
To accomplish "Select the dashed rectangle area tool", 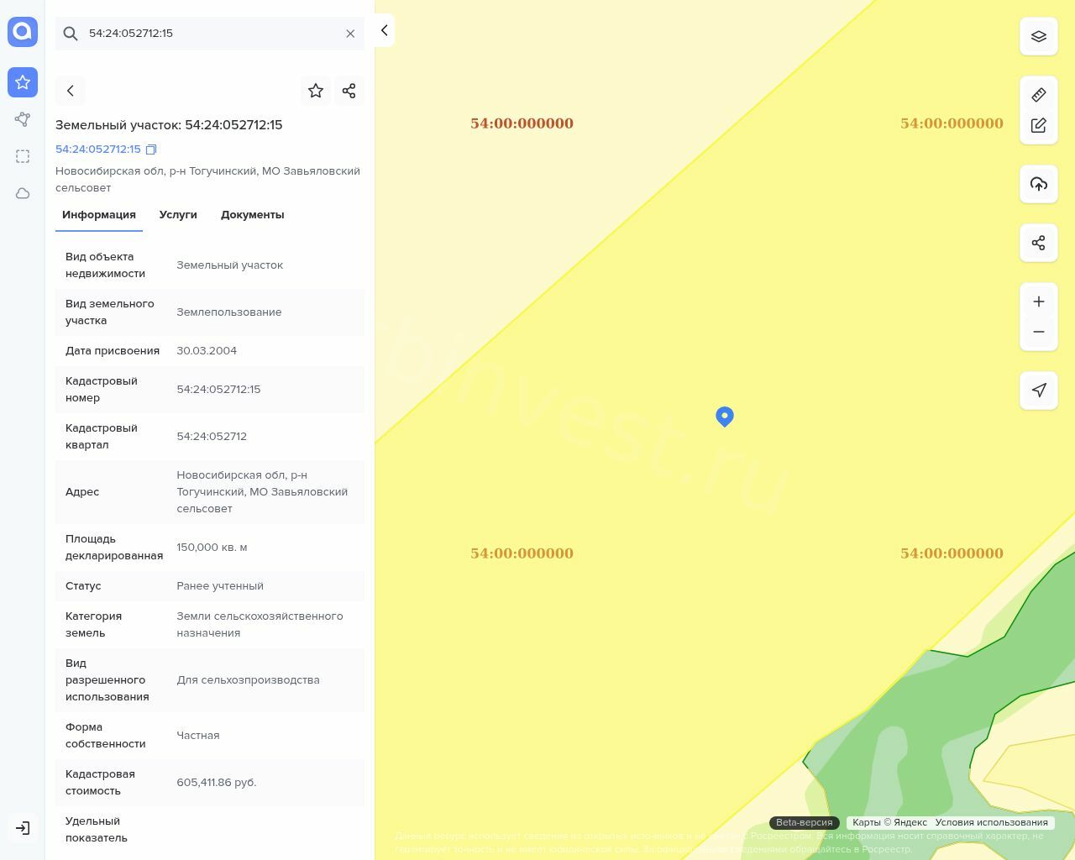I will pos(23,156).
